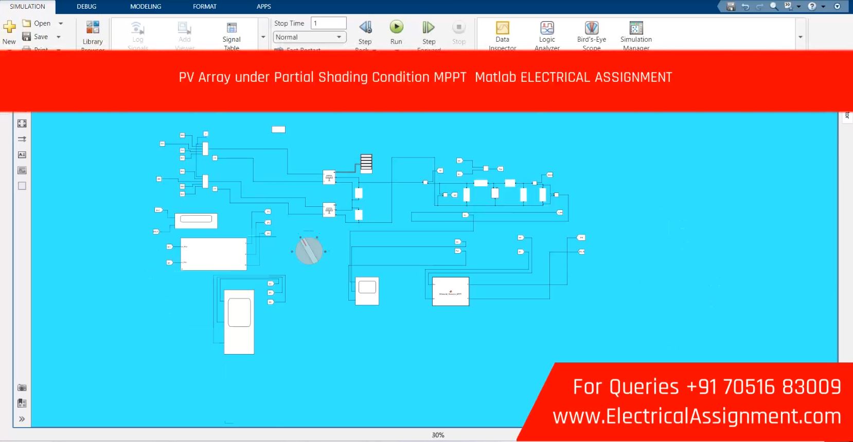Switch to the FORMAT tab
853x442 pixels.
pos(205,7)
